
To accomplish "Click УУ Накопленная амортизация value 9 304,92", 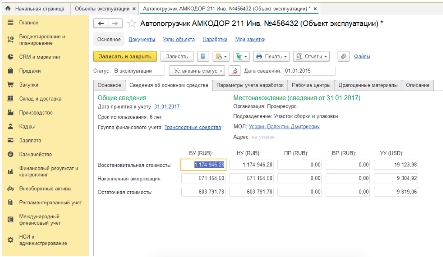I will 396,178.
